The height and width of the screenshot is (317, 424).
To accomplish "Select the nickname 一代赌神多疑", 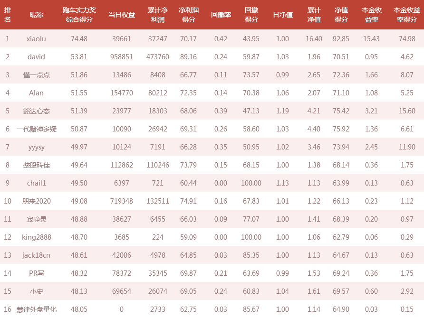I will [36, 129].
